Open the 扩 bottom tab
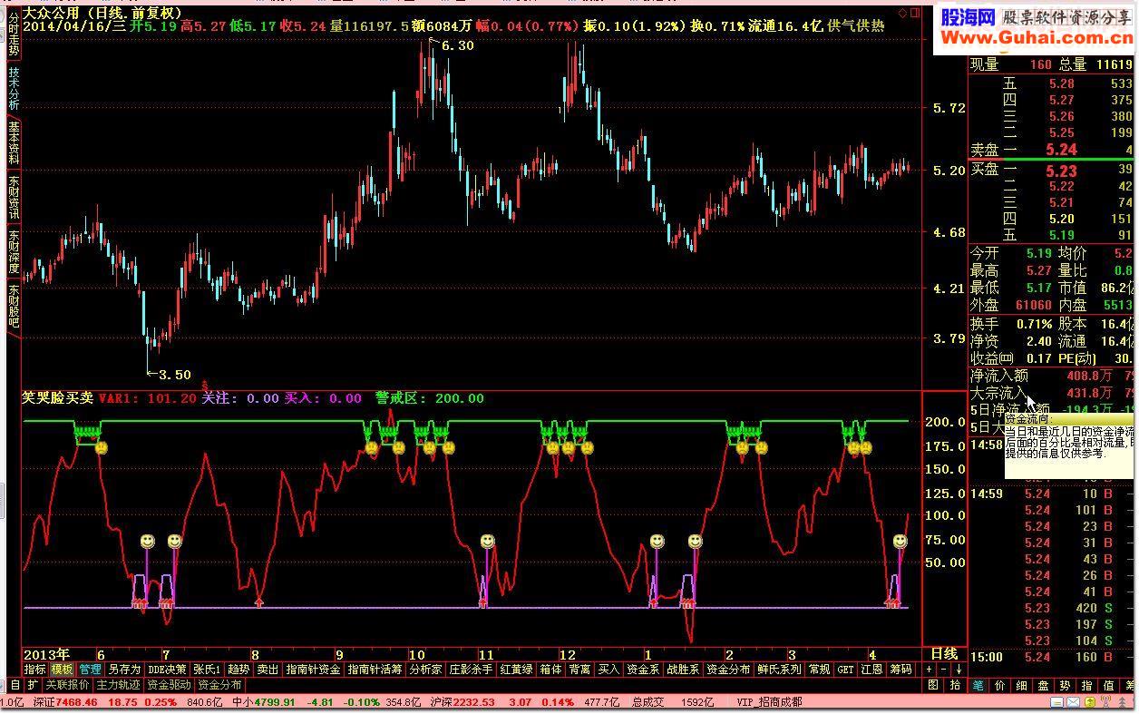The width and height of the screenshot is (1139, 714). 33,685
